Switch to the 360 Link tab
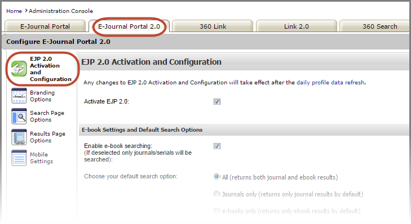Viewport: 411px width, 224px height. tap(213, 26)
